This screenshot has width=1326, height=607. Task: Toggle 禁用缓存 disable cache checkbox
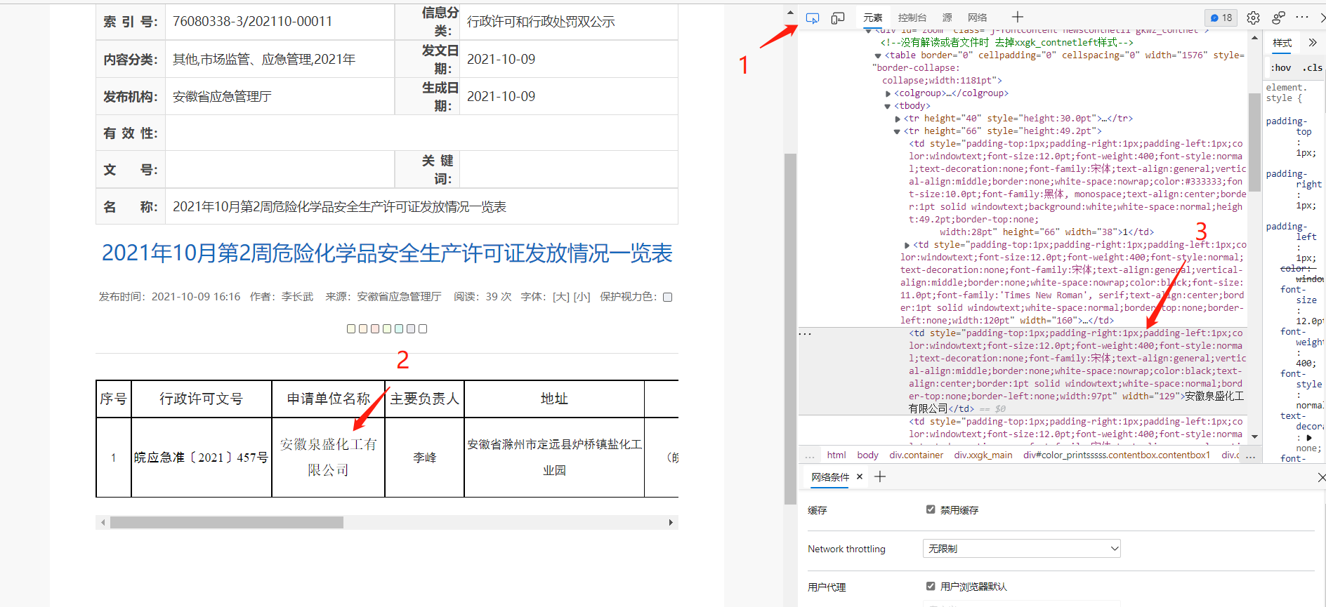pos(931,509)
